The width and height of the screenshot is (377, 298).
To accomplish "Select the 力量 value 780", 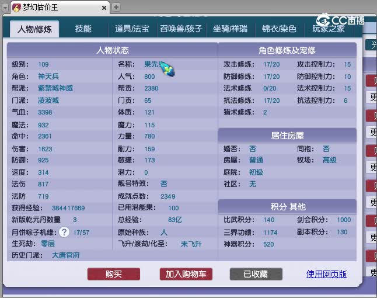I will (x=149, y=136).
